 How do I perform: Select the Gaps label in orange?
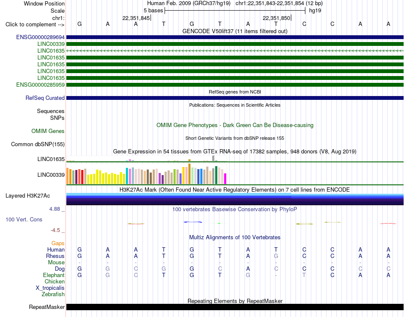pos(58,243)
